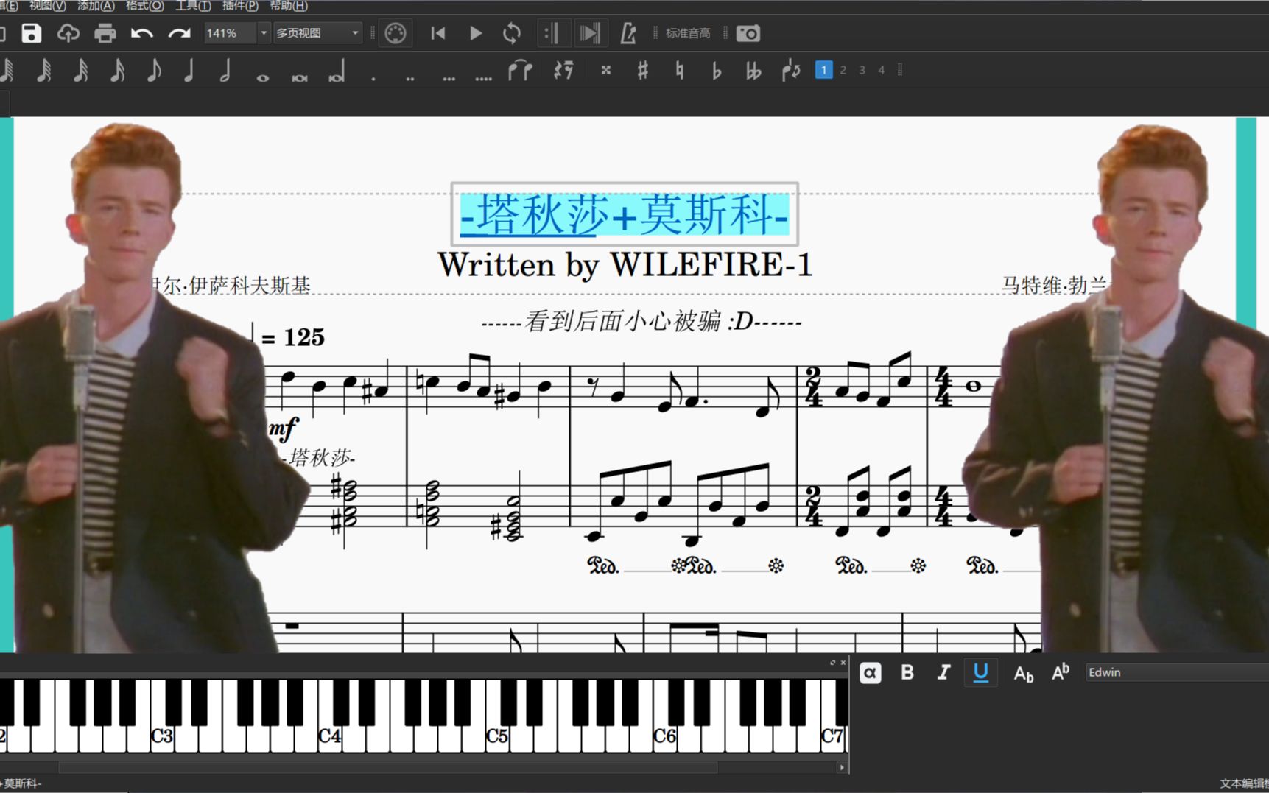Open the Edwin font family combo box
1269x793 pixels.
point(1176,672)
